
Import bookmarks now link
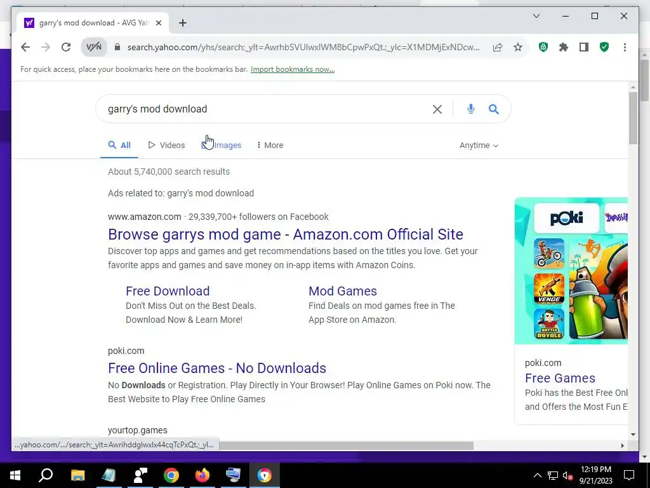293,69
